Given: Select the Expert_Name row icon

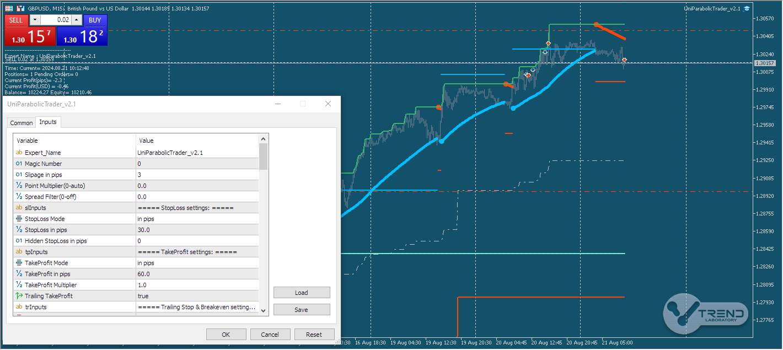Looking at the screenshot, I should [x=19, y=153].
